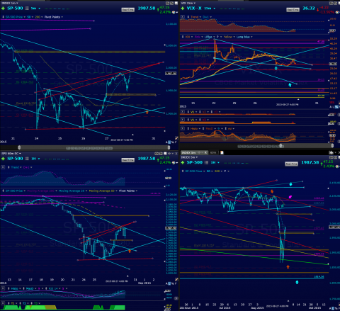Open VIX 15m window title menu

coord(188,3)
